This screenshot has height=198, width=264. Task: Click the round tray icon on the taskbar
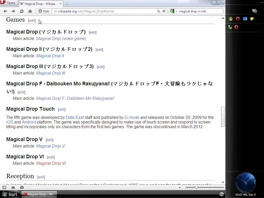pyautogui.click(x=221, y=194)
